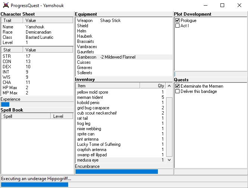Select medusa eye inventory item
Viewport: 248px width, 188px height.
click(x=121, y=160)
